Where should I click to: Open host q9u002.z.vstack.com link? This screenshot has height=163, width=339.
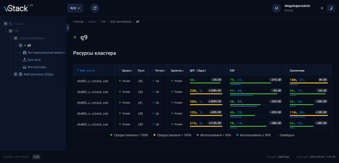coord(92,92)
